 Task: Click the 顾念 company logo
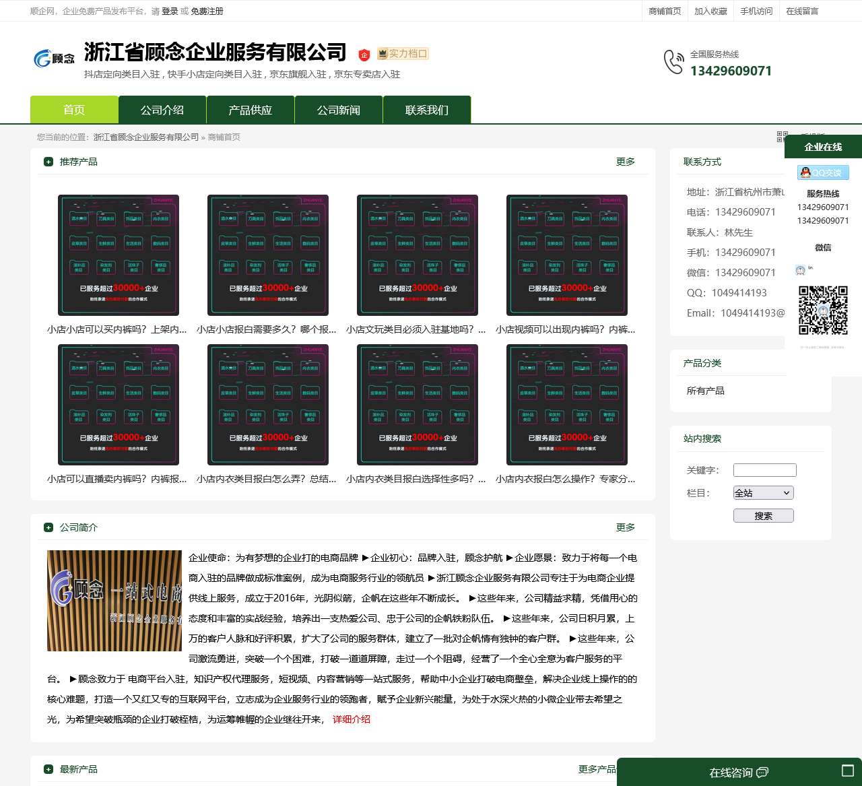pyautogui.click(x=54, y=58)
